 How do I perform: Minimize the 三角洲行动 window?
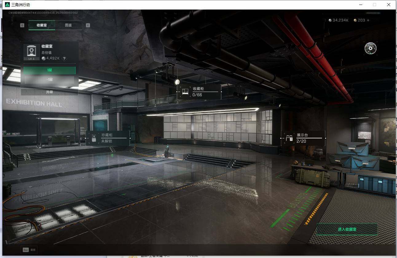pyautogui.click(x=360, y=5)
